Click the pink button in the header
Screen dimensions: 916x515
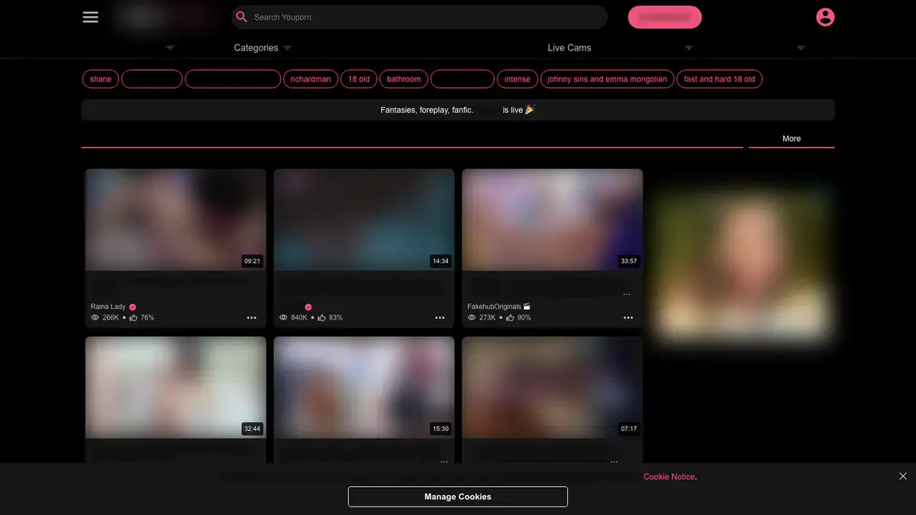click(x=665, y=17)
